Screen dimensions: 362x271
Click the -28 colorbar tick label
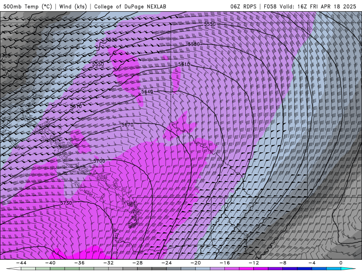138,263
